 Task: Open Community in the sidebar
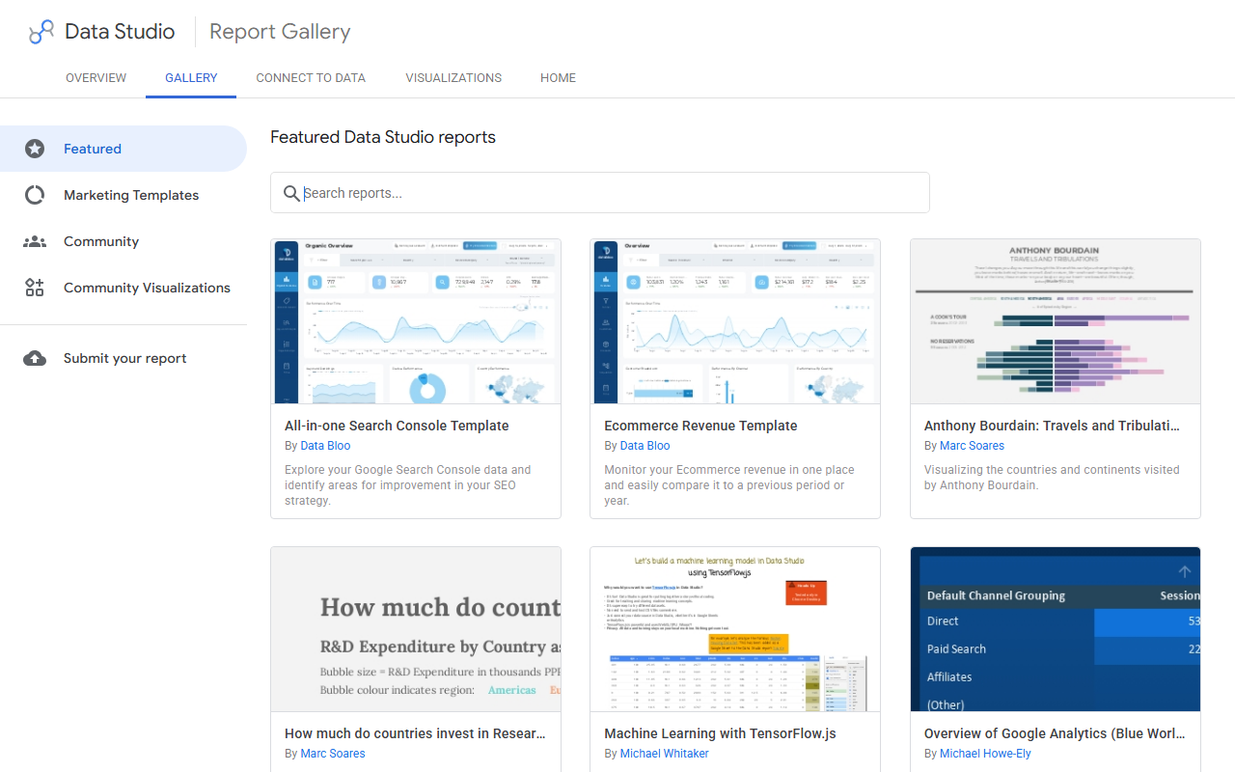(x=123, y=241)
